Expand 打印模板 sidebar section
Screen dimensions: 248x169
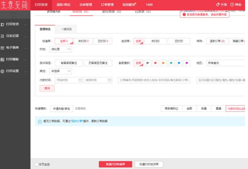[25, 60]
